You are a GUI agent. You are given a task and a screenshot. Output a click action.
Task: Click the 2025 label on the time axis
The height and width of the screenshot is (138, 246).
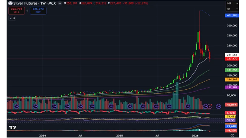click(x=119, y=136)
